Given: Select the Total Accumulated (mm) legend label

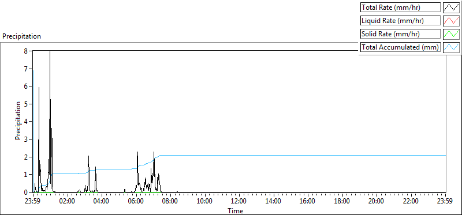Looking at the screenshot, I should click(x=400, y=47).
